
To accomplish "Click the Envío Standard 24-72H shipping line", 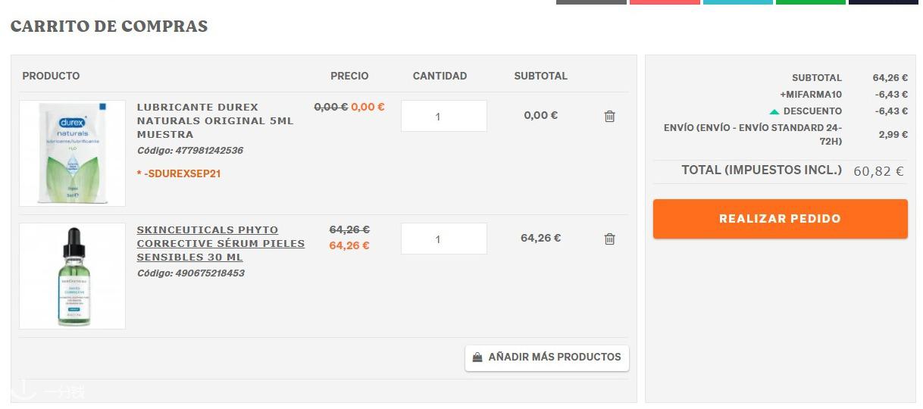I will click(x=752, y=134).
